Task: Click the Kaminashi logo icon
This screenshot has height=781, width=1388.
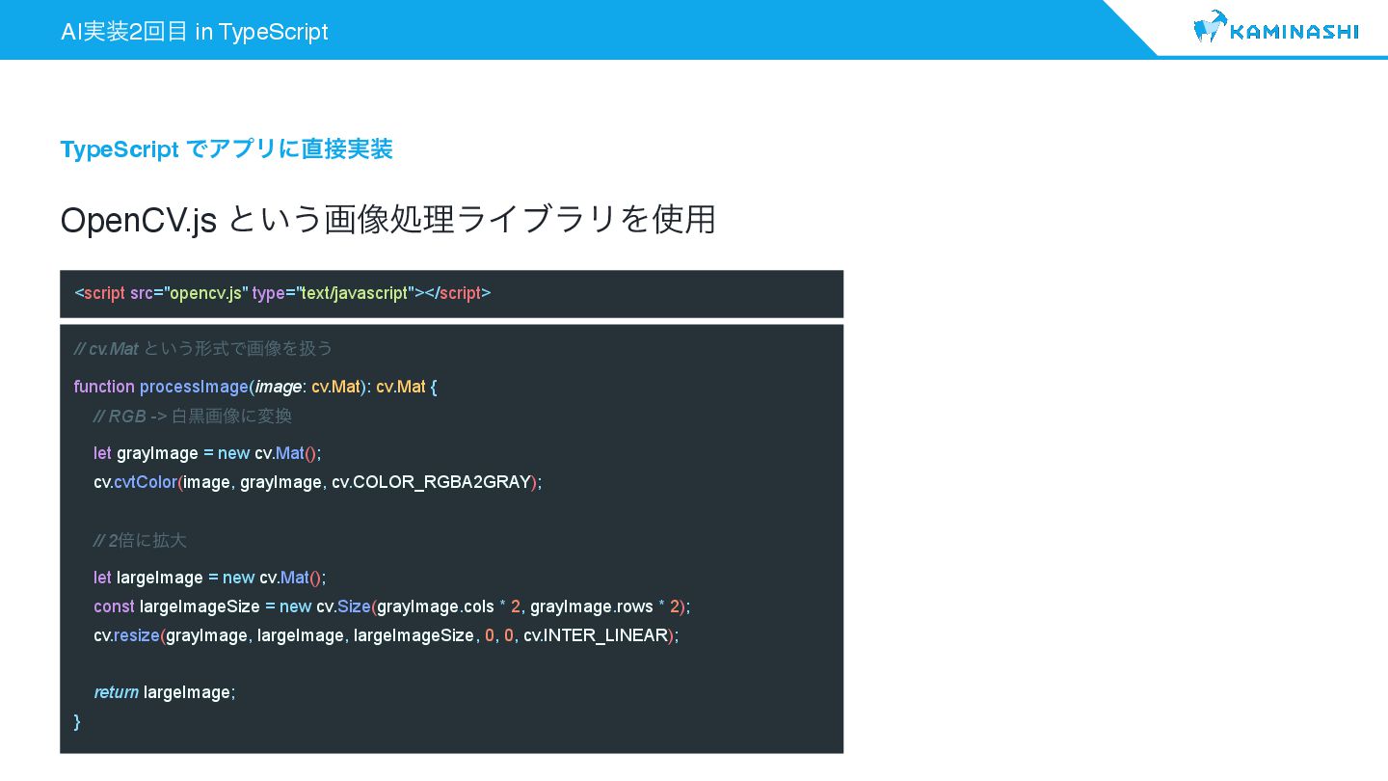Action: [x=1210, y=27]
